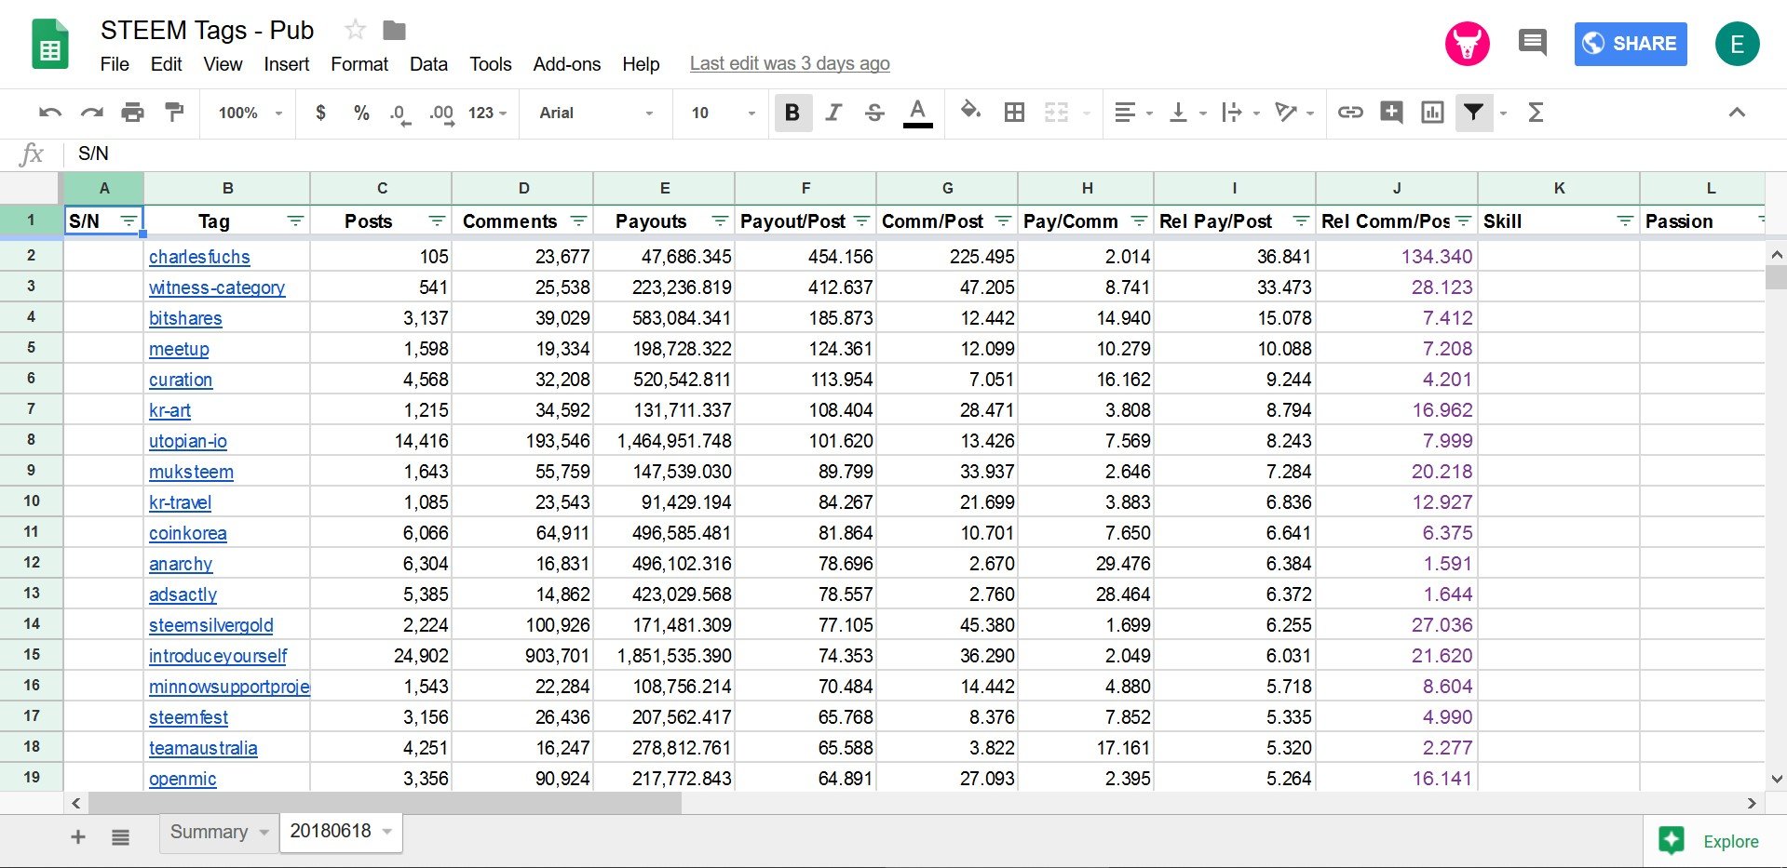This screenshot has width=1787, height=868.
Task: Move document with folder icon
Action: [x=395, y=31]
